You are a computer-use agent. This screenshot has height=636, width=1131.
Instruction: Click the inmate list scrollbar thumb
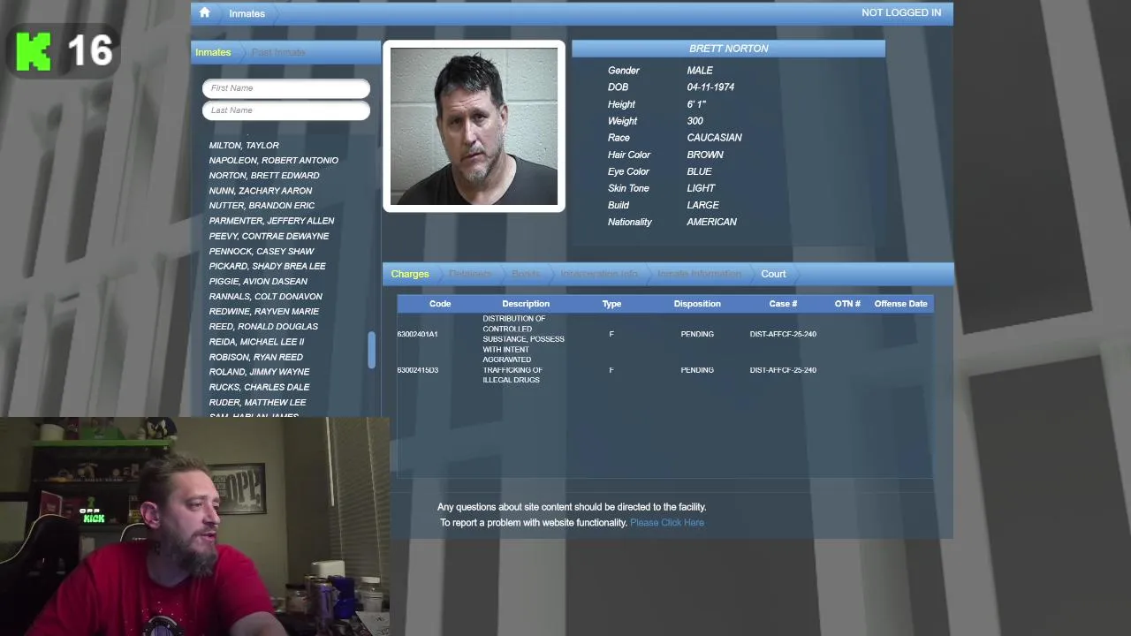point(371,351)
